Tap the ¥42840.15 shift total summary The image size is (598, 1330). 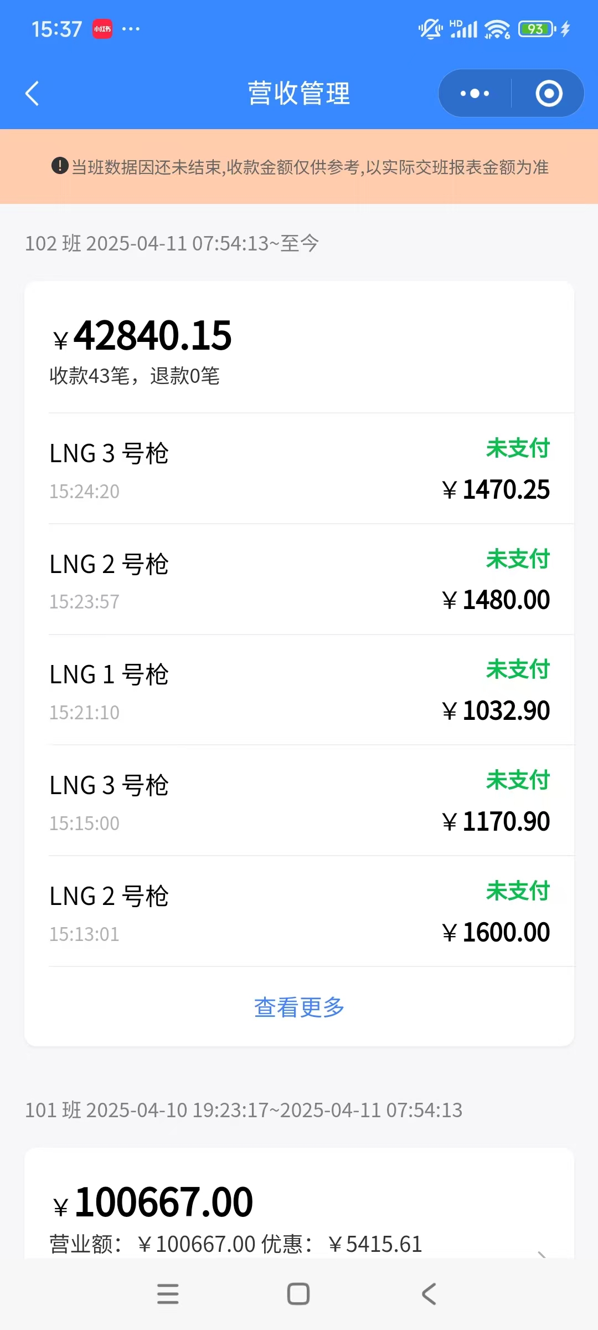(x=152, y=336)
